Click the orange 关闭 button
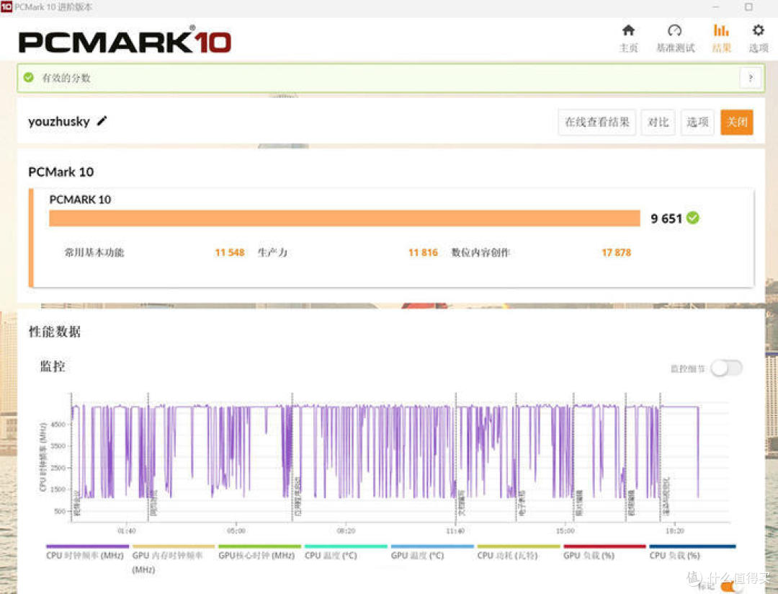The image size is (778, 594). point(737,122)
